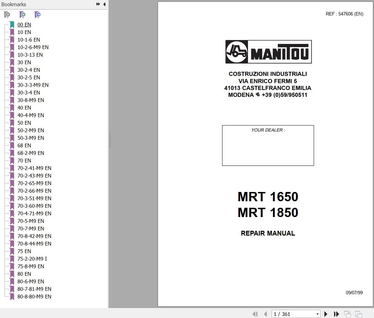The image size is (374, 318).
Task: Click the delete bookmark icon
Action: coord(7,15)
